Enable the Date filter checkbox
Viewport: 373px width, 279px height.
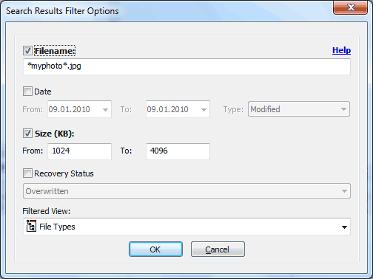point(27,92)
